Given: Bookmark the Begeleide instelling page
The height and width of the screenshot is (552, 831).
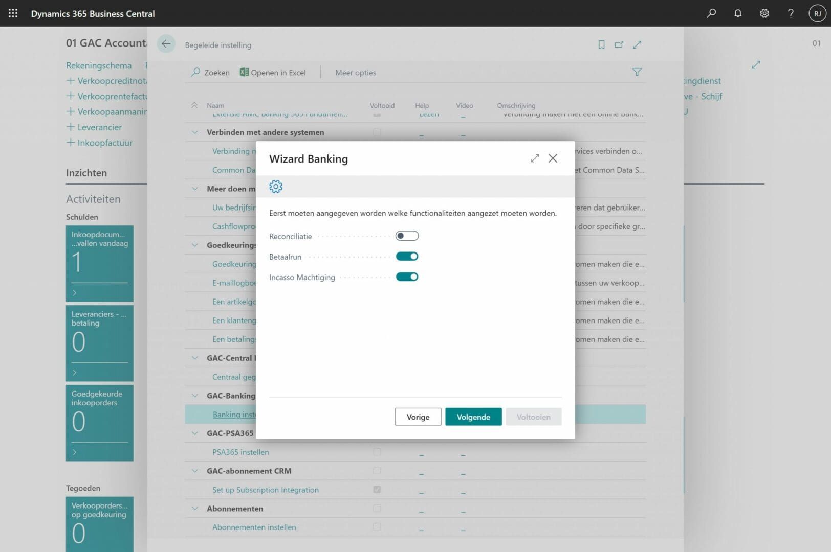Looking at the screenshot, I should point(601,45).
